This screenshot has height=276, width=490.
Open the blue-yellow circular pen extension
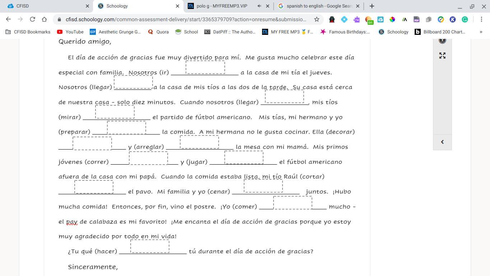click(x=441, y=19)
